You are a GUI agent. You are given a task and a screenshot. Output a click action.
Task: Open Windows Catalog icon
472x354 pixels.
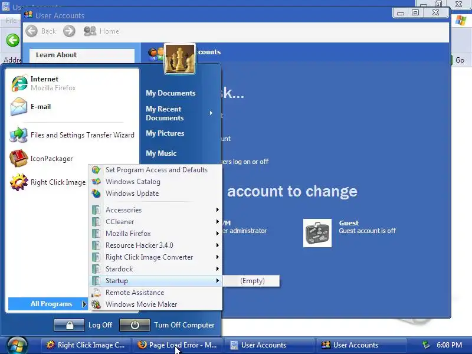(96, 182)
